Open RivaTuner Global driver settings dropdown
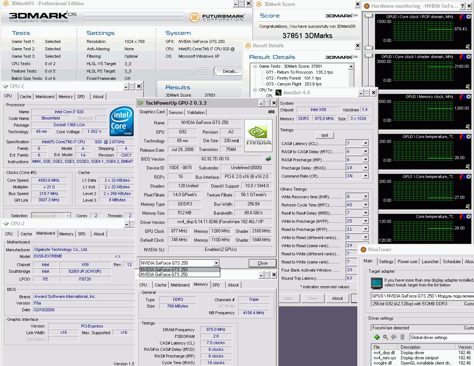This screenshot has height=366, width=474. 441,338
